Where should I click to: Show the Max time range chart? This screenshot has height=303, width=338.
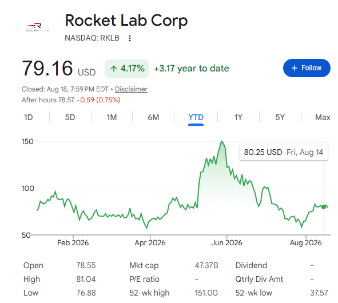(323, 117)
